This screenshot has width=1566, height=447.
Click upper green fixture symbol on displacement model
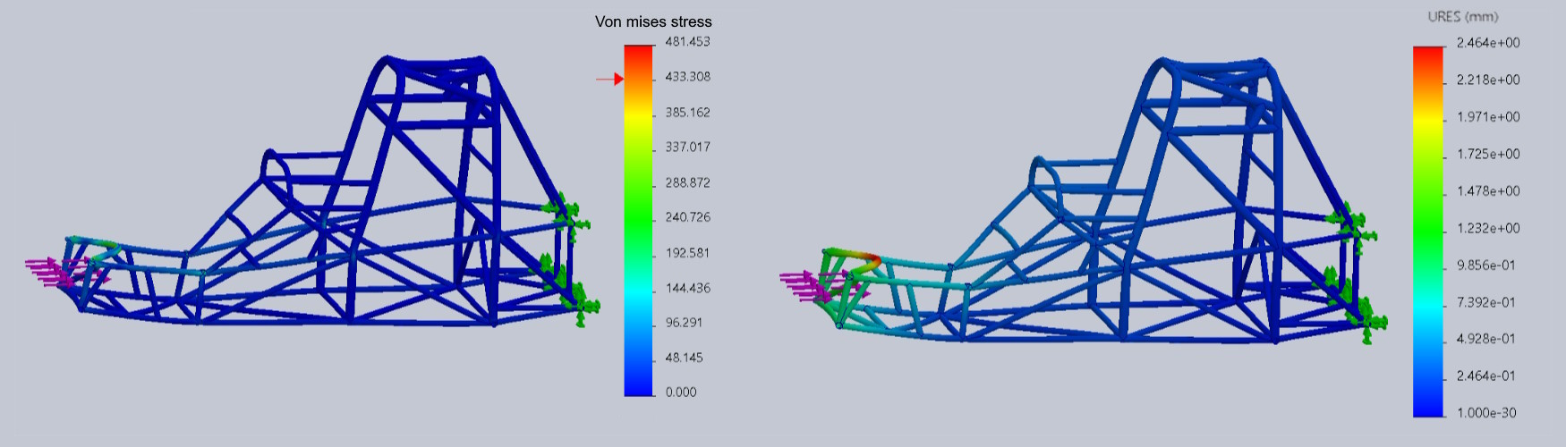(1350, 225)
